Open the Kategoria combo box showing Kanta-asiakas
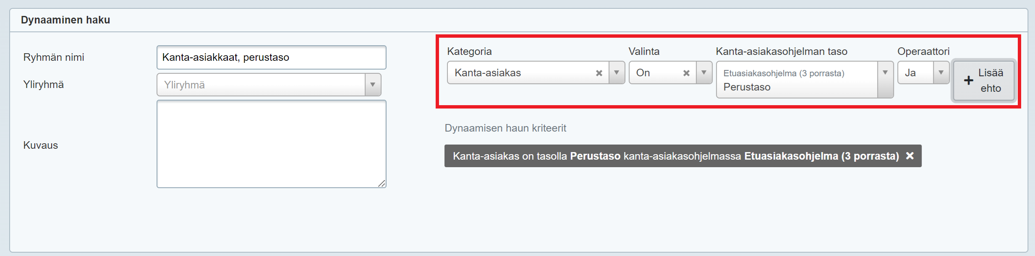 pyautogui.click(x=520, y=73)
